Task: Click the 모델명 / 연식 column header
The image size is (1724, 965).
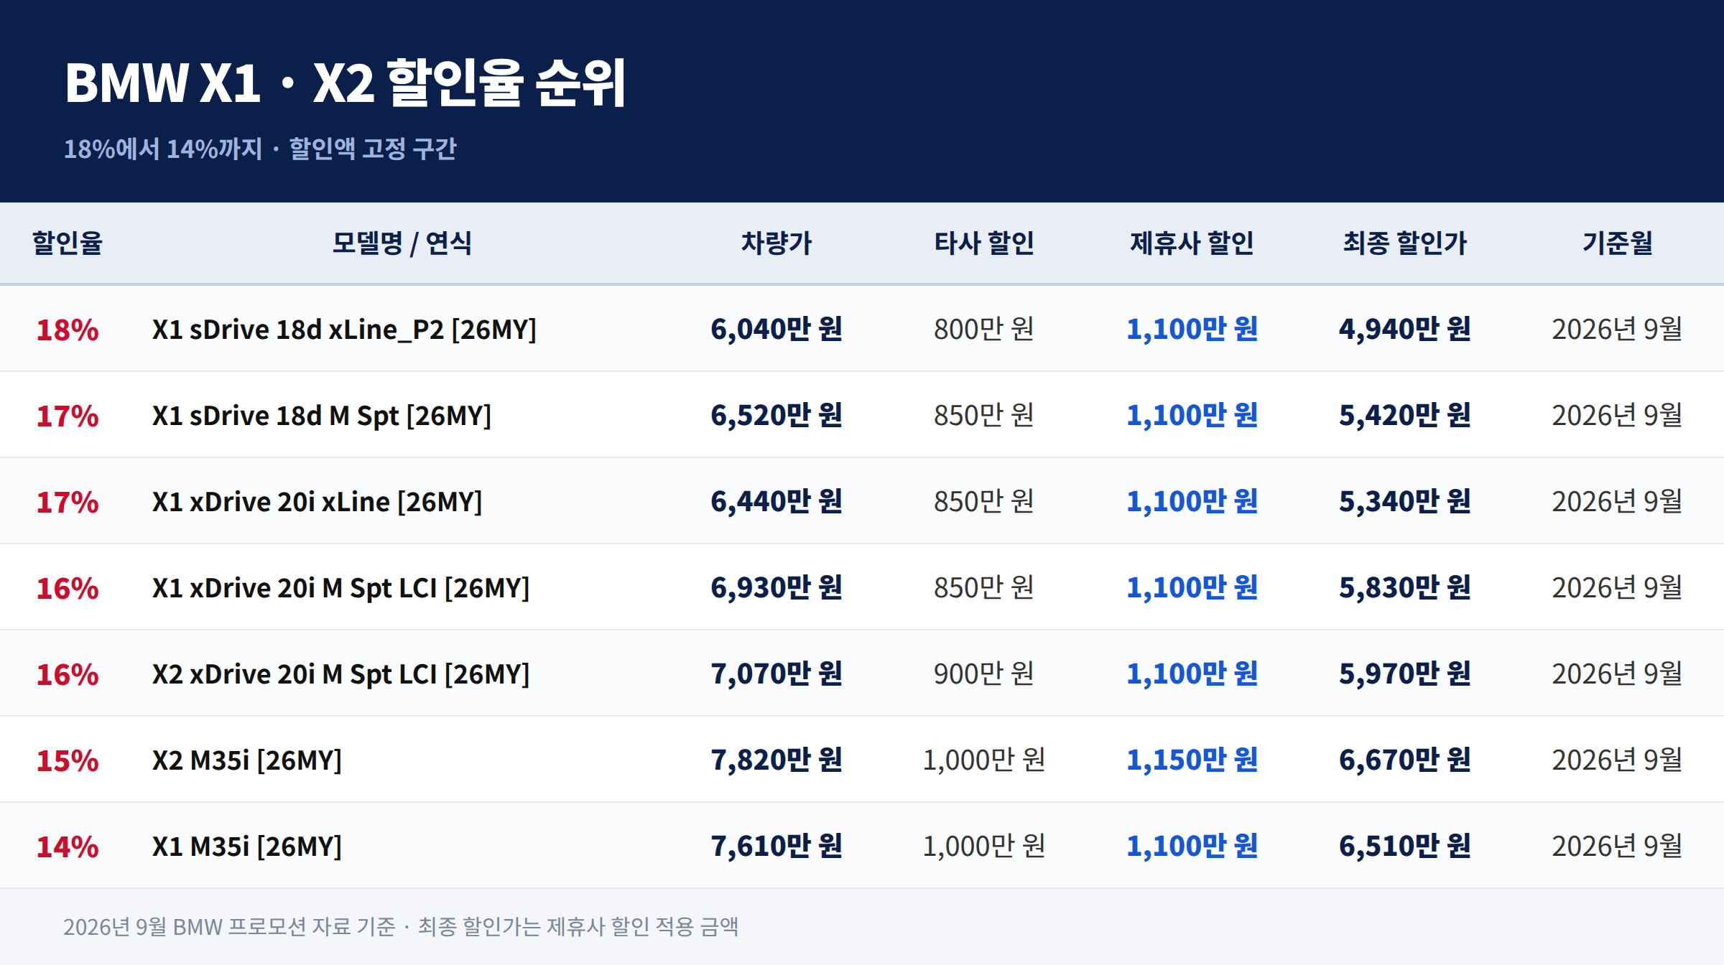Action: [x=402, y=243]
